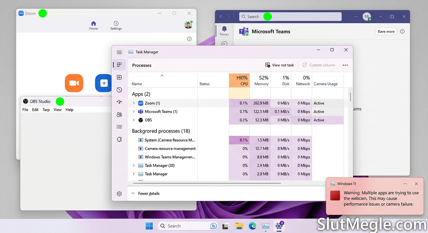Screen dimensions: 428x233
Task: Click the info icon beside Bave more in Teams
Action: tap(402, 31)
